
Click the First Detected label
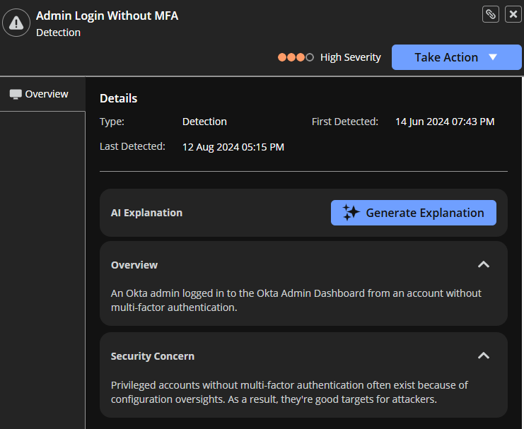tap(345, 122)
